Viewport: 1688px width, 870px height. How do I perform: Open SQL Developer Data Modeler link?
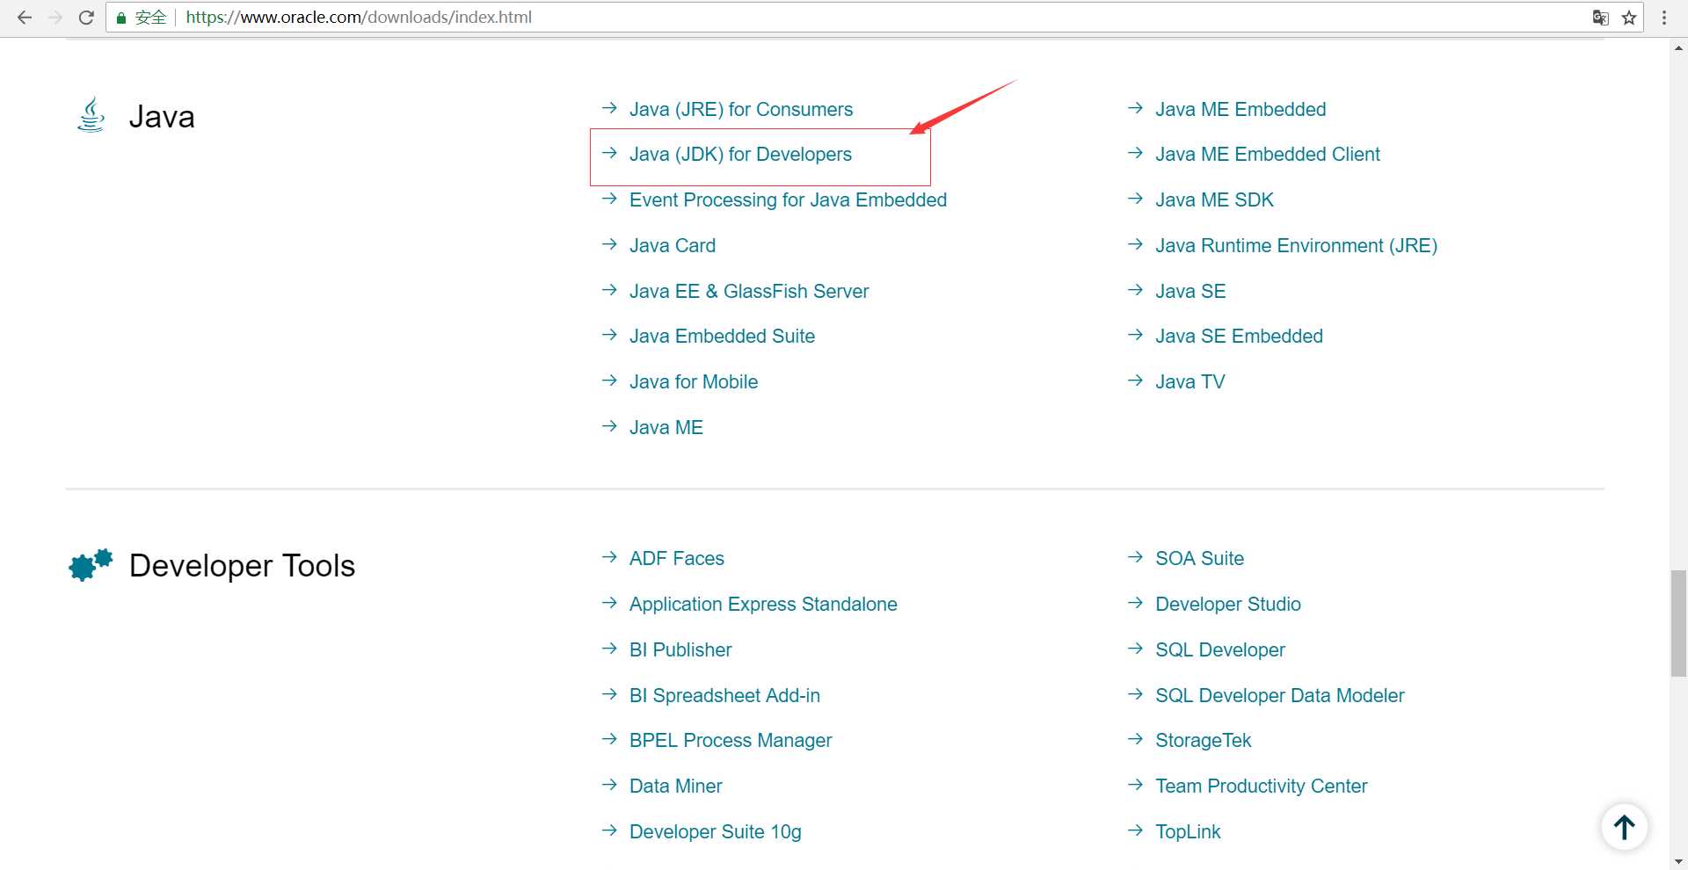point(1280,696)
